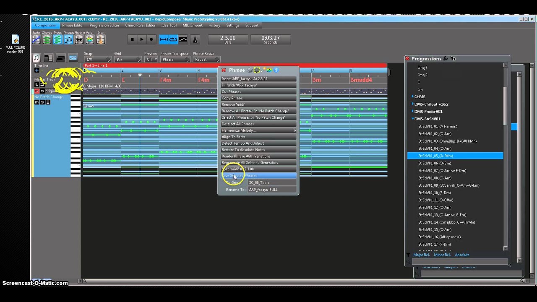Open the Instruments browser icon
This screenshot has width=537, height=302.
tap(101, 39)
